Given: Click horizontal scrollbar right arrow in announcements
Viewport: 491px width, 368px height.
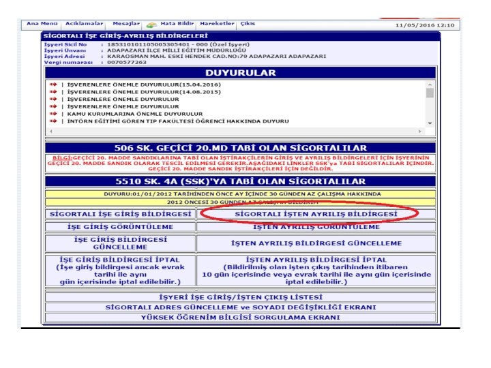Looking at the screenshot, I should [420, 132].
